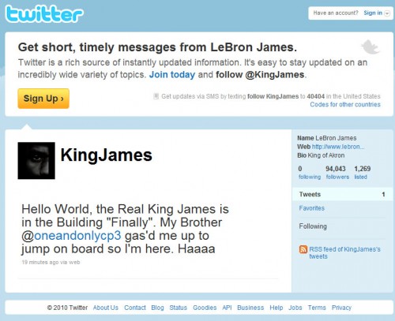This screenshot has height=321, width=395.
Task: Open RSS feed of KingJames's tweets
Action: [x=344, y=252]
